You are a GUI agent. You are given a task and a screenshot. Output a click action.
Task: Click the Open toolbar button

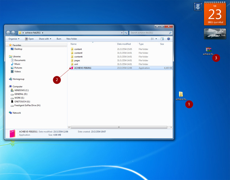pos(29,39)
